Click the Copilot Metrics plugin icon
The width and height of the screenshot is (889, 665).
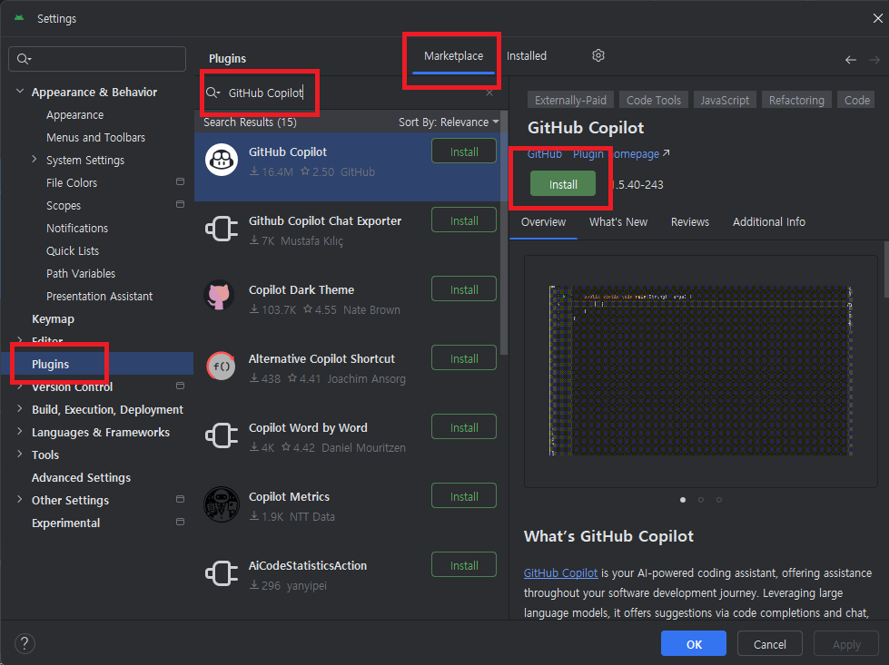(x=222, y=504)
